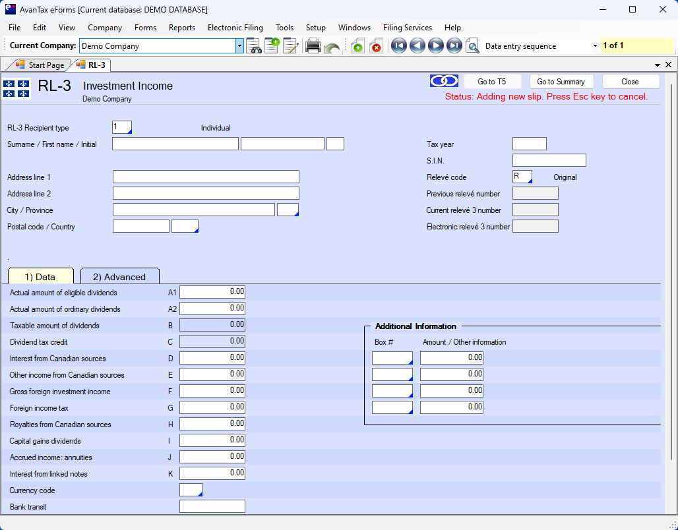The image size is (678, 530).
Task: Click the blue chain link icon
Action: [x=444, y=81]
